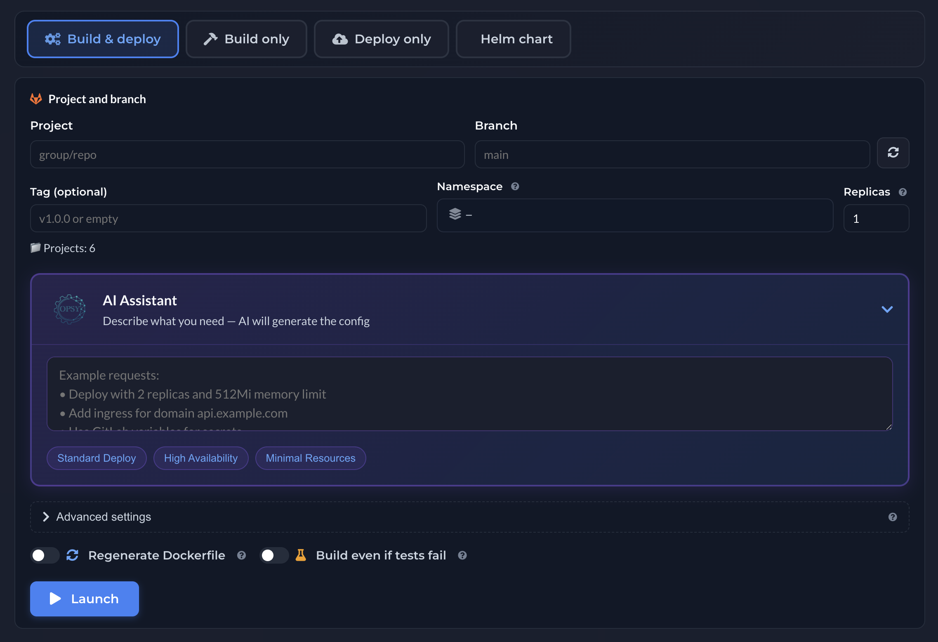
Task: Select the Deploy only tab
Action: [381, 39]
